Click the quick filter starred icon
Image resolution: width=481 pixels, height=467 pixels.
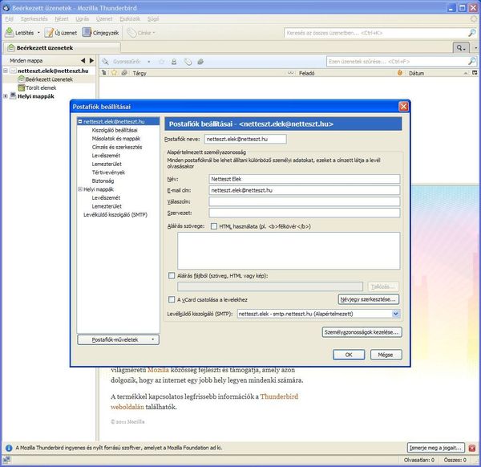[x=160, y=61]
